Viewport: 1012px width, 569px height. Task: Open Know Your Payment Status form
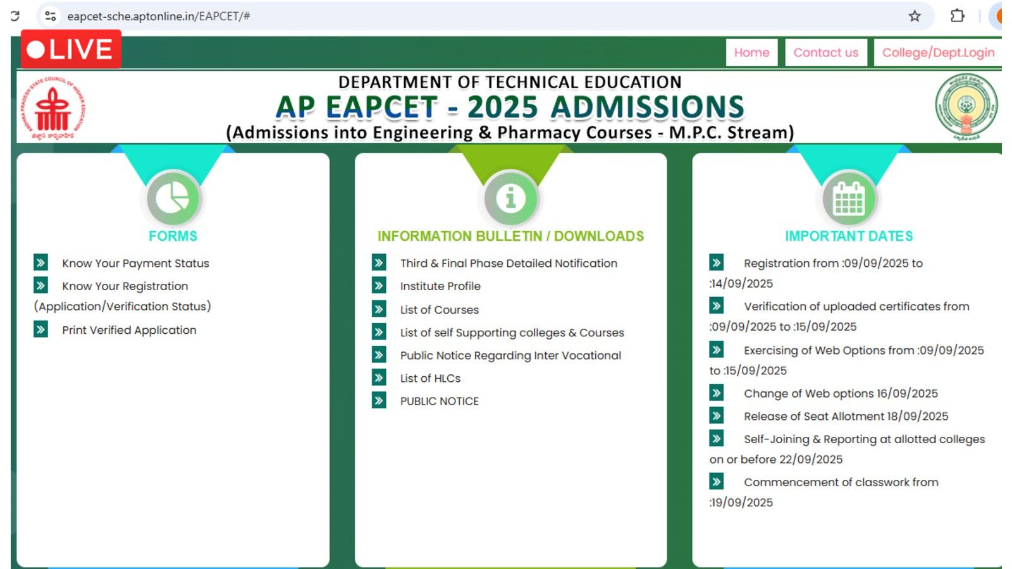click(x=135, y=264)
